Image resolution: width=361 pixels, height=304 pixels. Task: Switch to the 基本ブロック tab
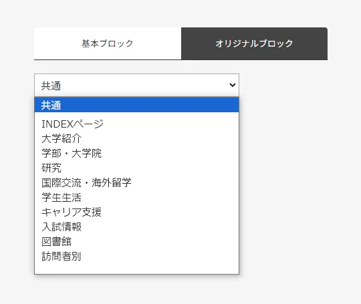pos(108,43)
